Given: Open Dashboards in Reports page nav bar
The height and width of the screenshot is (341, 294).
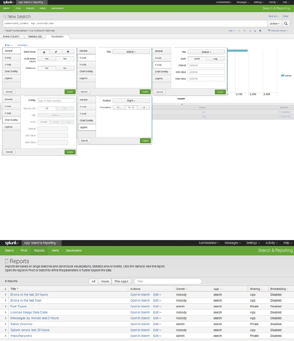Looking at the screenshot, I should (74, 250).
